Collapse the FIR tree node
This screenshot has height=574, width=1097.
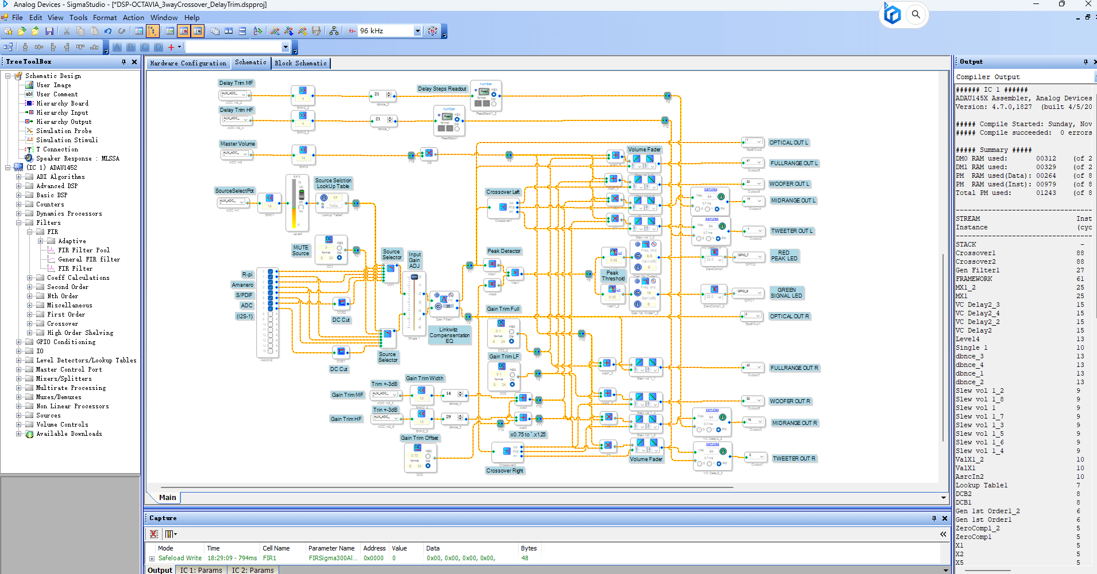[x=29, y=232]
